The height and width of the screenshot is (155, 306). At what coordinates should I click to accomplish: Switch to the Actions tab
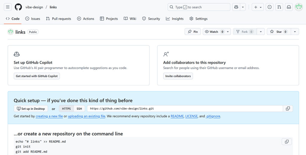click(85, 19)
